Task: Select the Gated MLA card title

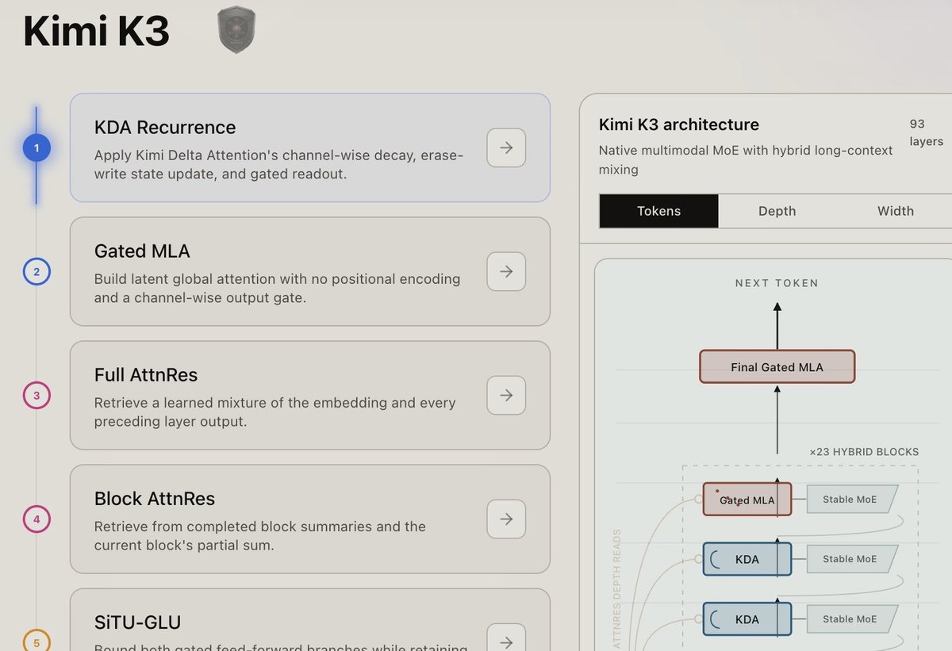Action: [x=142, y=251]
